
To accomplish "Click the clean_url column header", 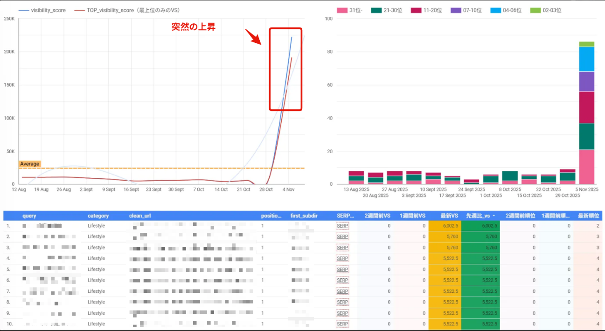I will 140,216.
